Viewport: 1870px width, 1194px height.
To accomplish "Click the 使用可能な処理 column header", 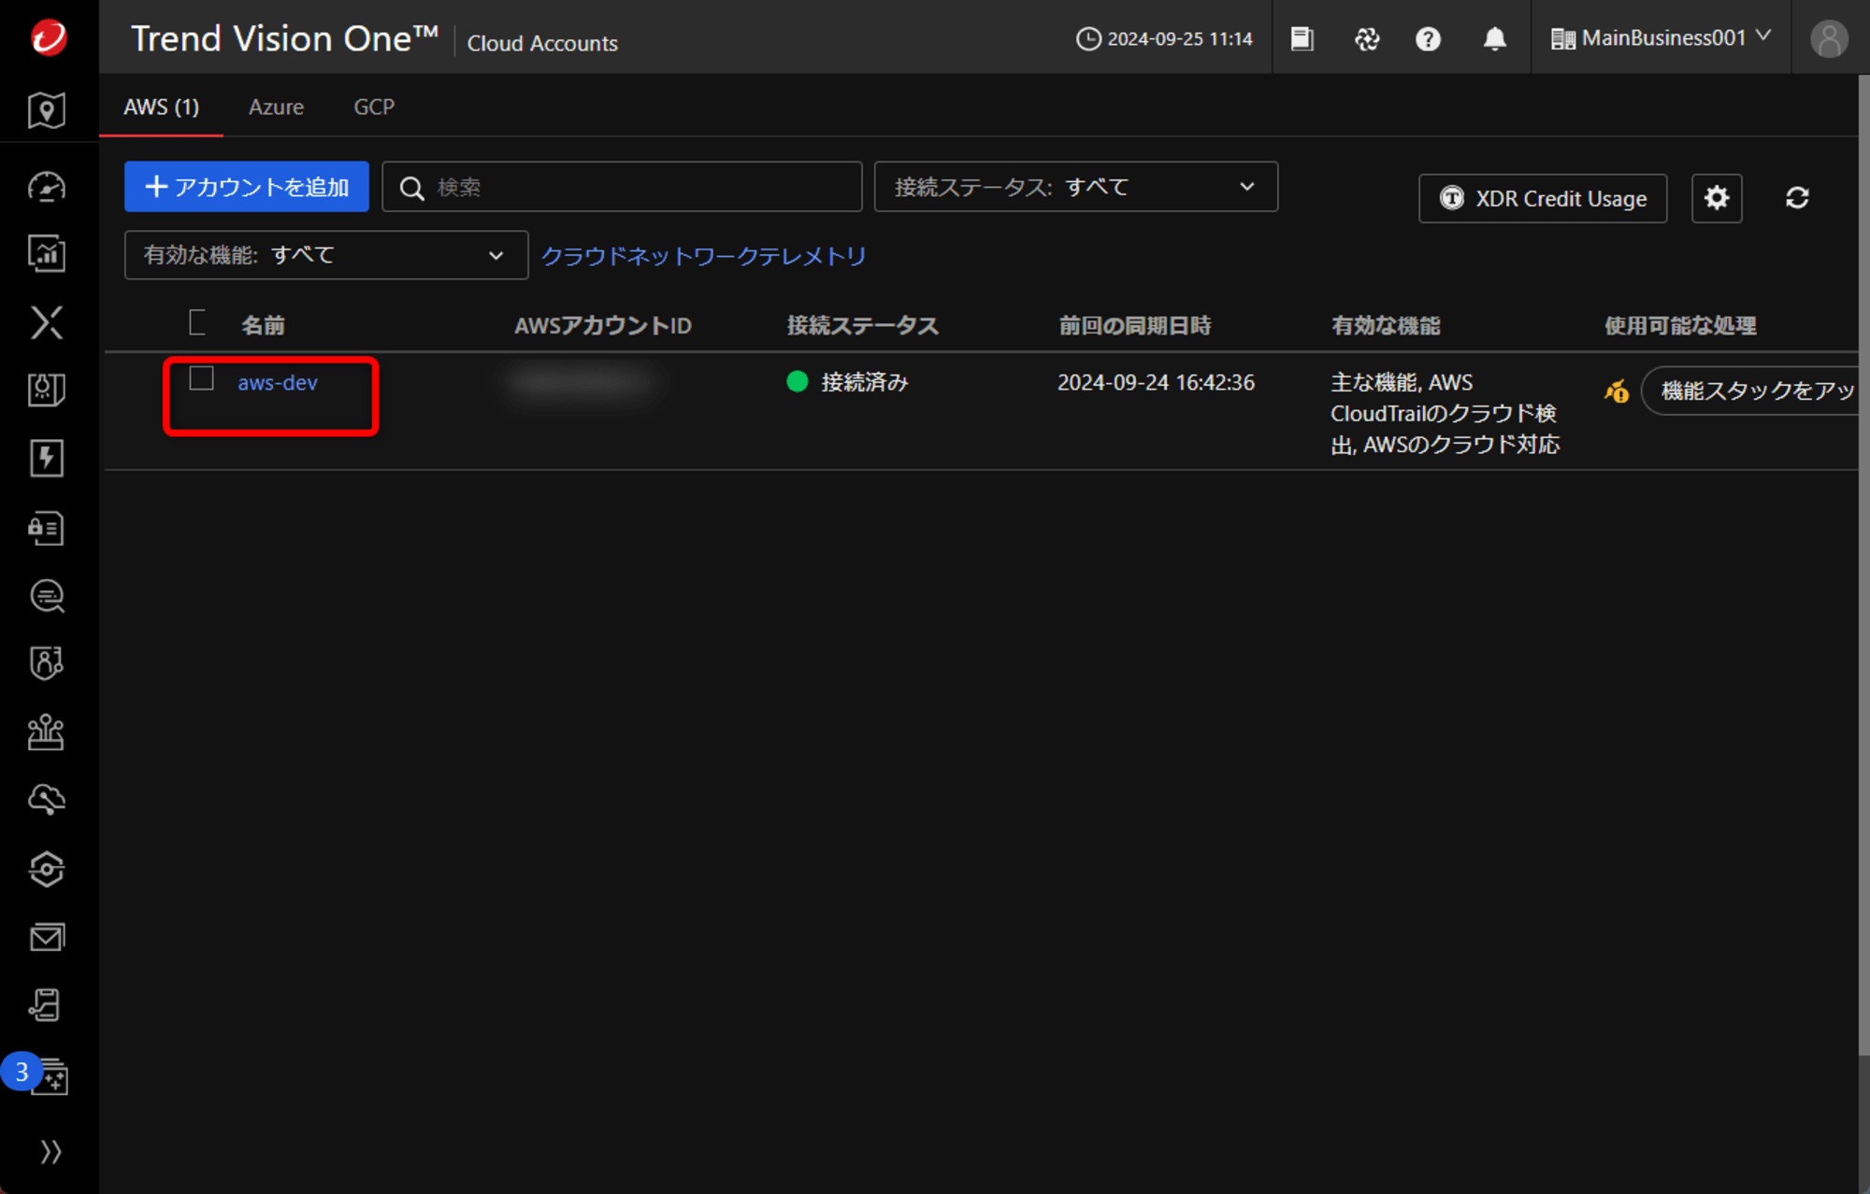I will click(1680, 325).
